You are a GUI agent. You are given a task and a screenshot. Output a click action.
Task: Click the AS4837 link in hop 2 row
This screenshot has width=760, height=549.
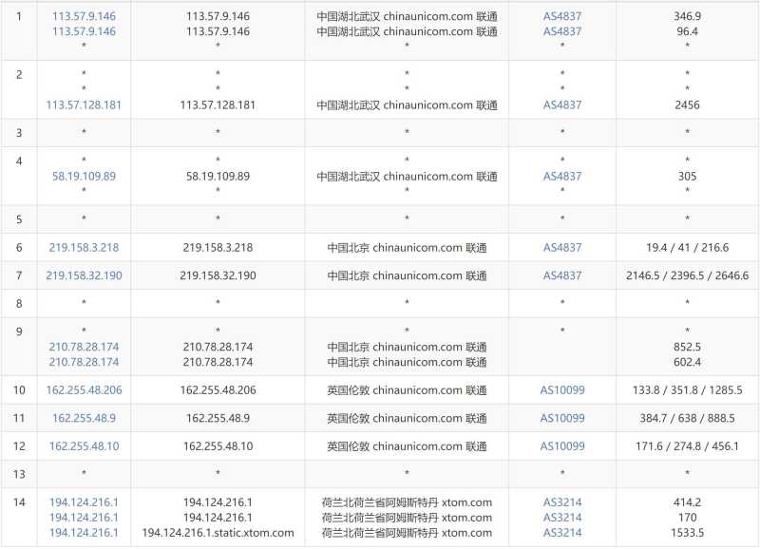(562, 104)
